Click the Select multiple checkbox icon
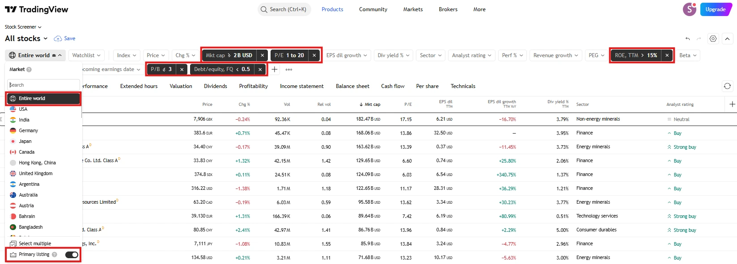This screenshot has width=737, height=264. pyautogui.click(x=13, y=243)
